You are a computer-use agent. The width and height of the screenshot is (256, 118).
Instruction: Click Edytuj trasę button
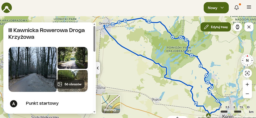[x=216, y=27]
